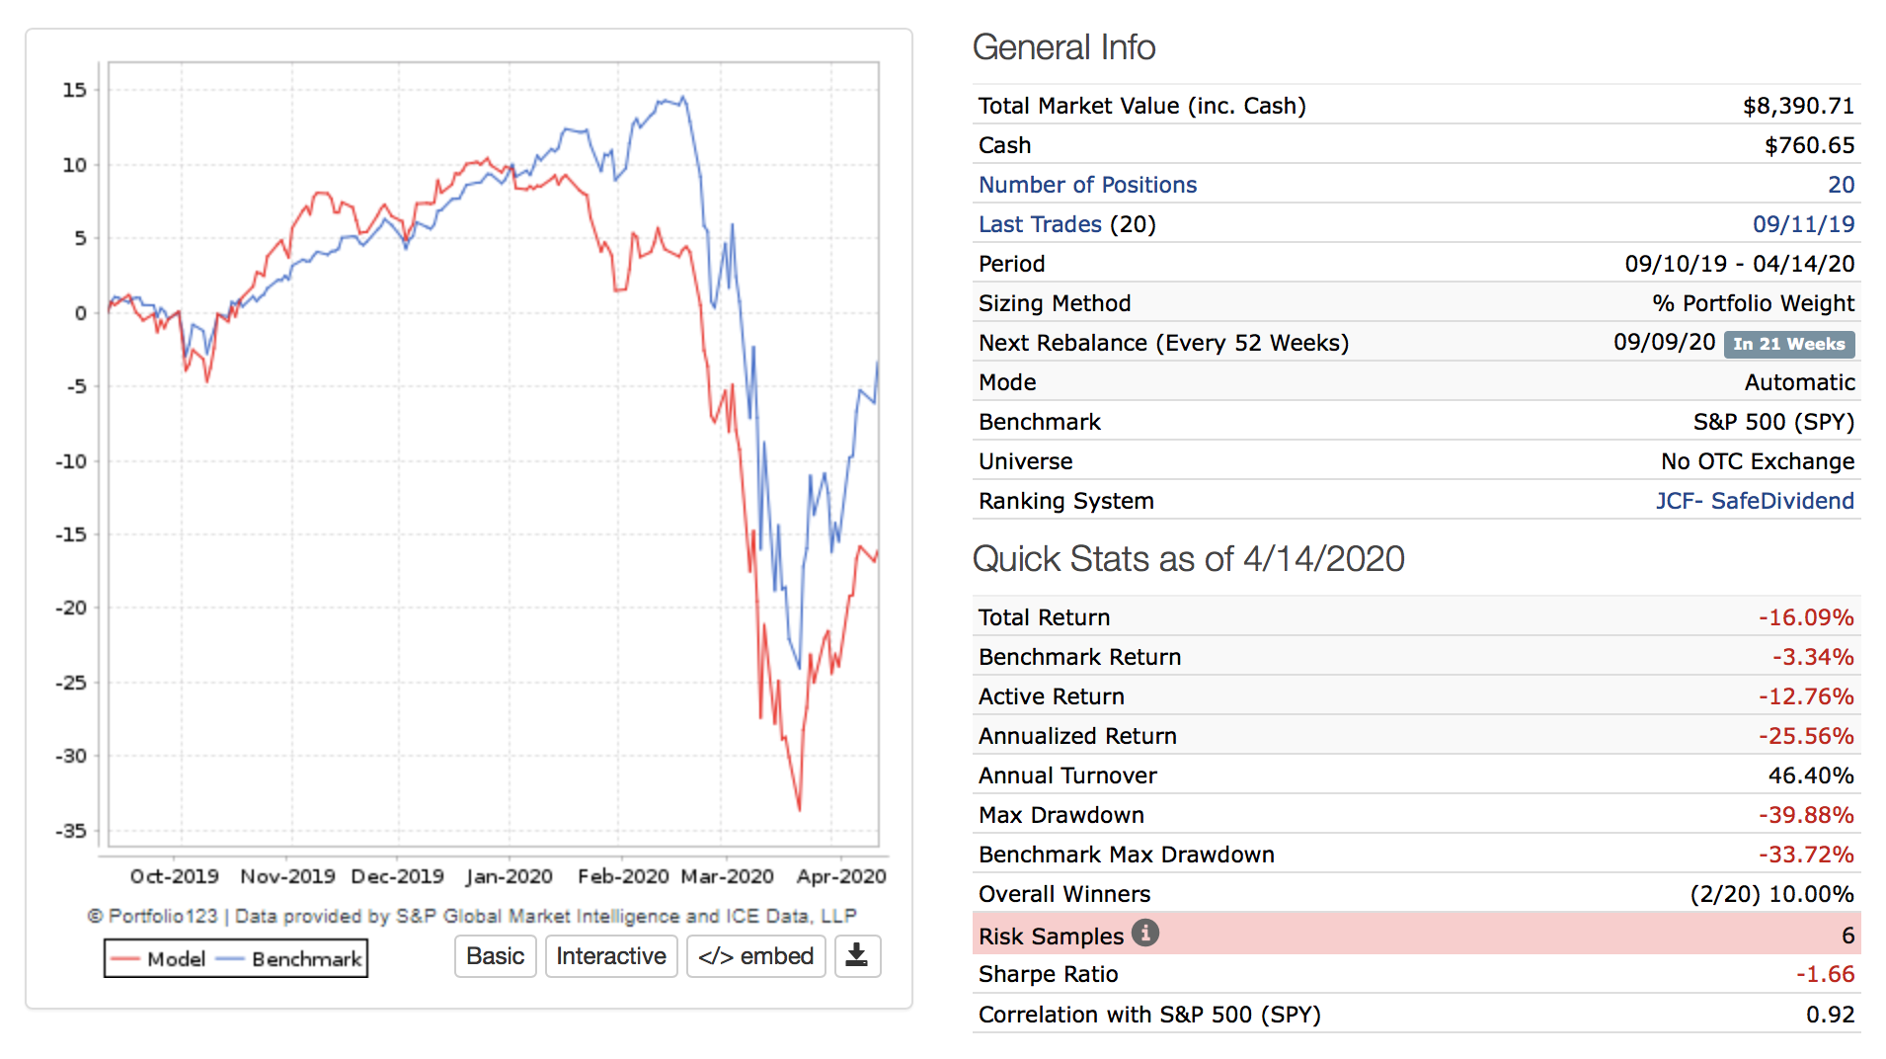
Task: Click the download chart icon
Action: [857, 956]
